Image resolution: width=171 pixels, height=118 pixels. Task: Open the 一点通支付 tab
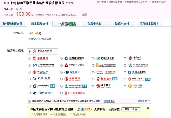pos(67,24)
